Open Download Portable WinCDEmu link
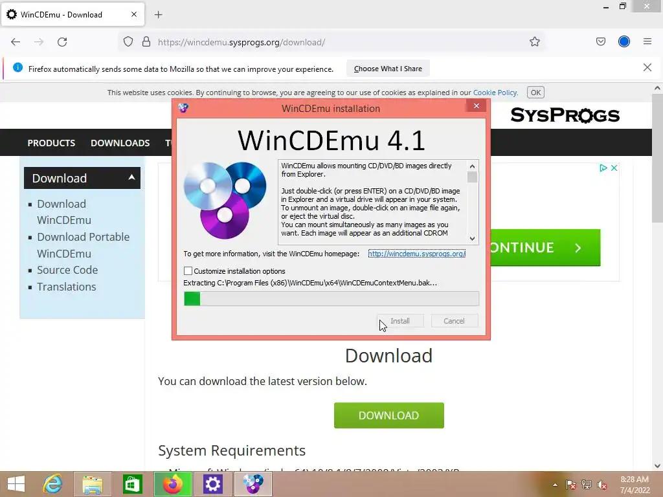 84,245
